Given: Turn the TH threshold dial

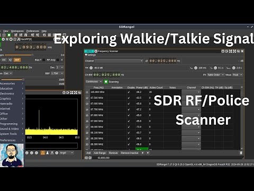Looking at the screenshot, I should tap(91, 68).
